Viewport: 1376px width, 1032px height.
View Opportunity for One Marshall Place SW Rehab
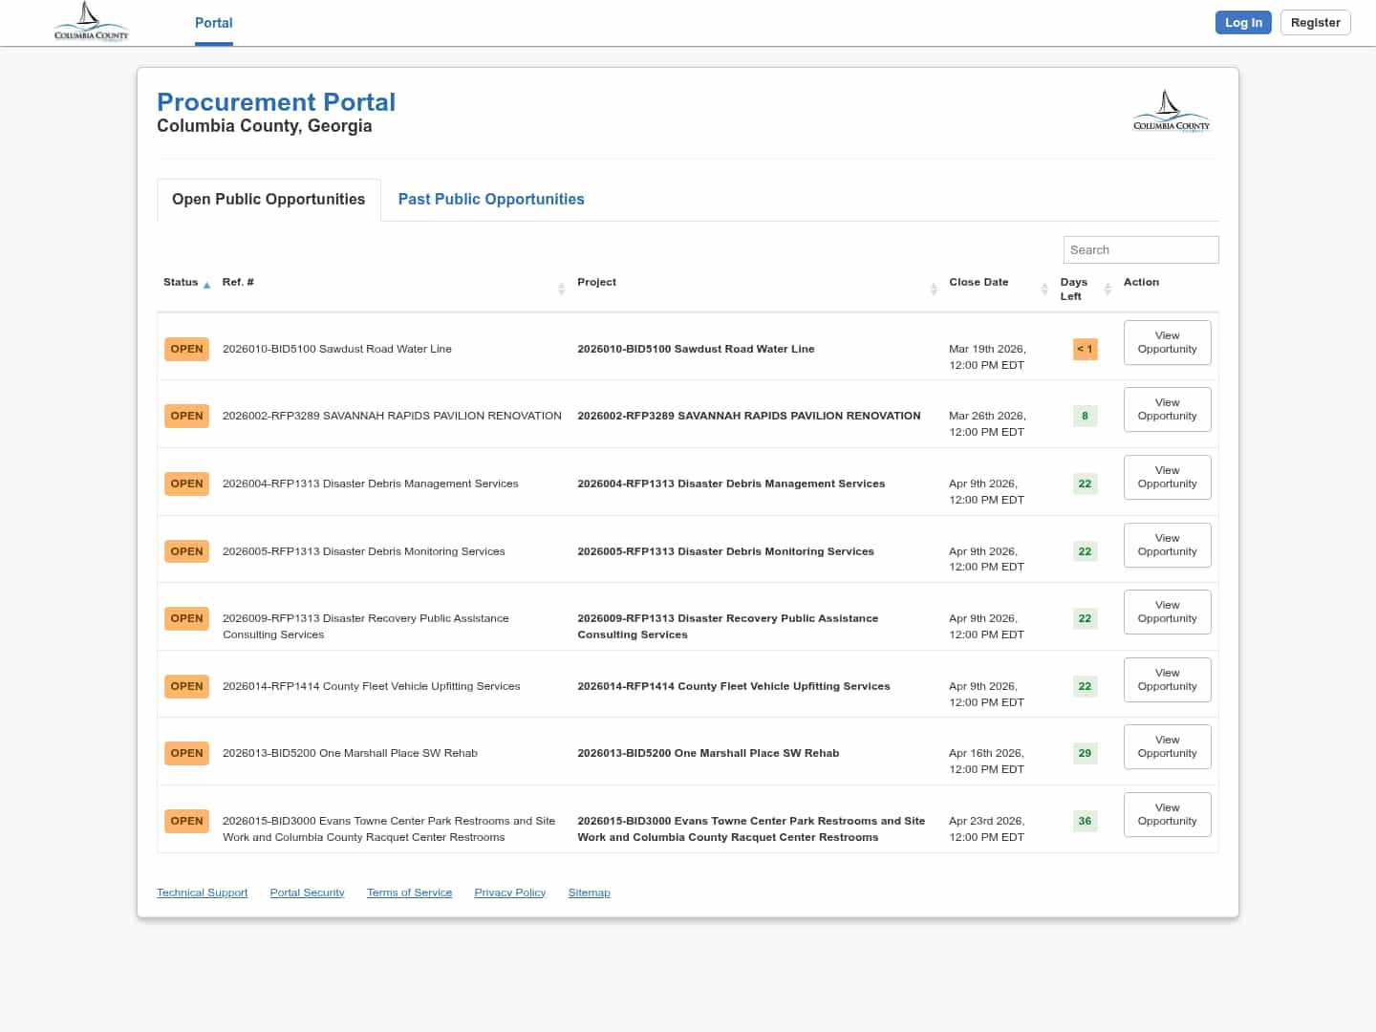click(x=1167, y=746)
